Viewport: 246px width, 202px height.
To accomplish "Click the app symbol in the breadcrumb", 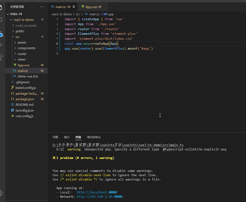I will (108, 14).
